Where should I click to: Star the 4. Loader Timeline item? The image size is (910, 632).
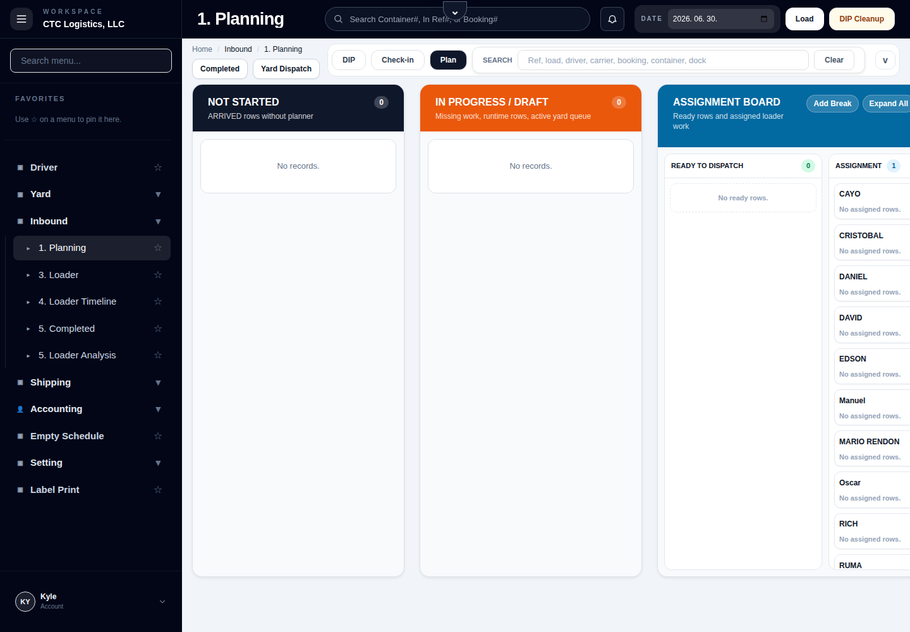tap(158, 301)
